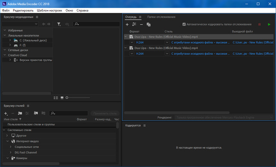Stop the queue with the red square button
This screenshot has width=276, height=167.
[x=260, y=24]
